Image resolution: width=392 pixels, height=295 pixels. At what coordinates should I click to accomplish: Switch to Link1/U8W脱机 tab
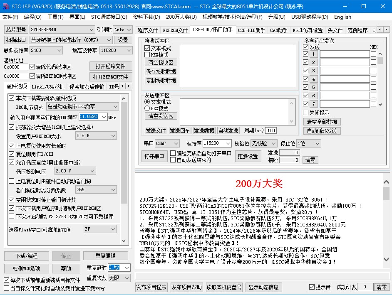point(48,87)
